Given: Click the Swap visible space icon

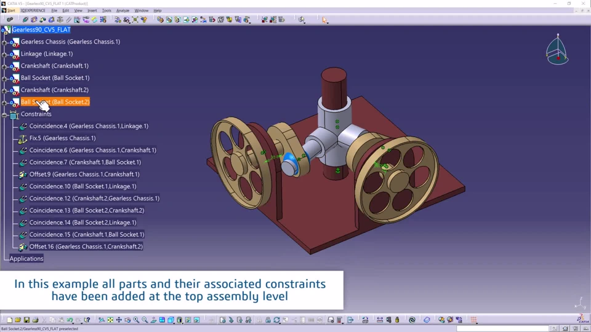Looking at the screenshot, I should pos(196,320).
